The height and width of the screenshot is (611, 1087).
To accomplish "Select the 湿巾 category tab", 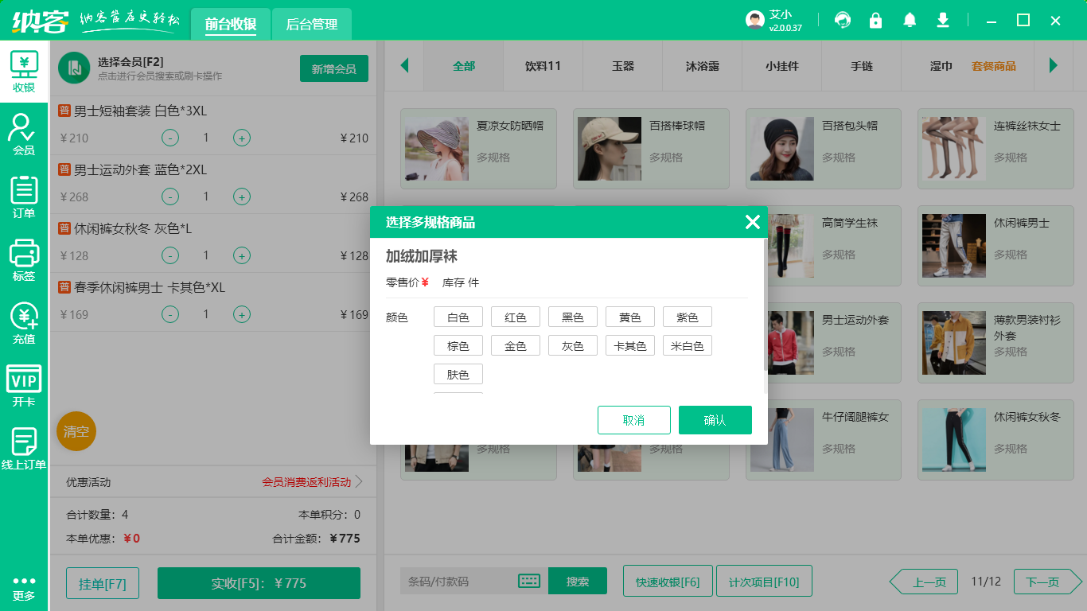I will tap(941, 66).
